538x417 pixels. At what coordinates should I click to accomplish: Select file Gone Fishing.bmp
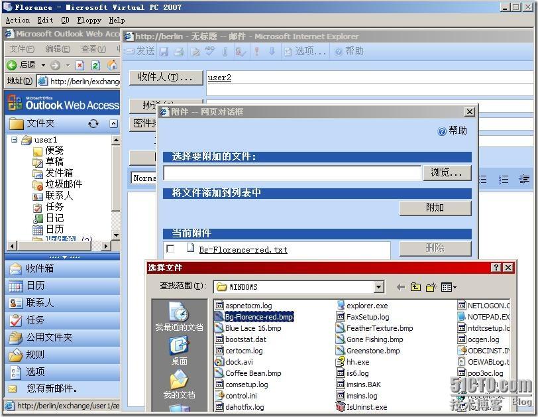tap(370, 339)
